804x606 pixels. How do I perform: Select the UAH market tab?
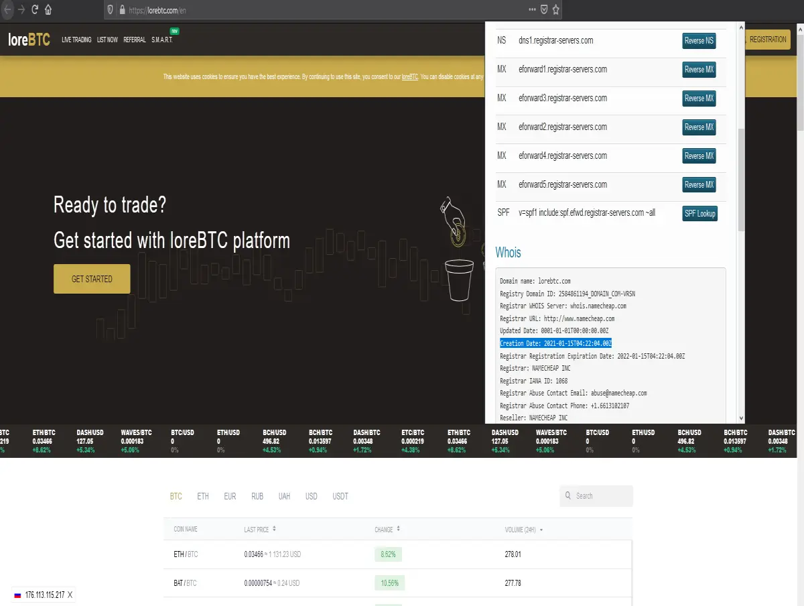(x=285, y=497)
